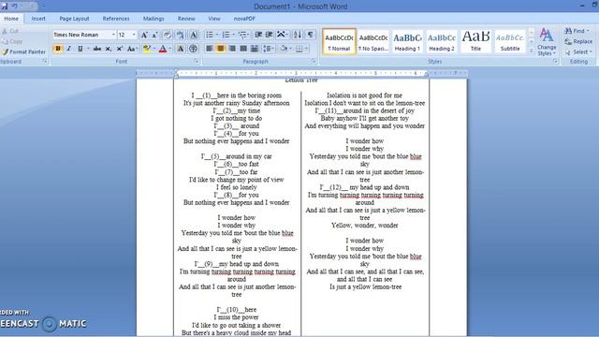This screenshot has width=599, height=337.
Task: Expand the Paragraph dialog launcher
Action: 314,61
